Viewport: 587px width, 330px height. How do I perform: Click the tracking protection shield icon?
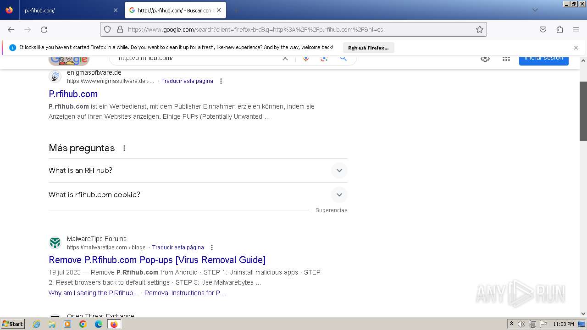pos(107,29)
